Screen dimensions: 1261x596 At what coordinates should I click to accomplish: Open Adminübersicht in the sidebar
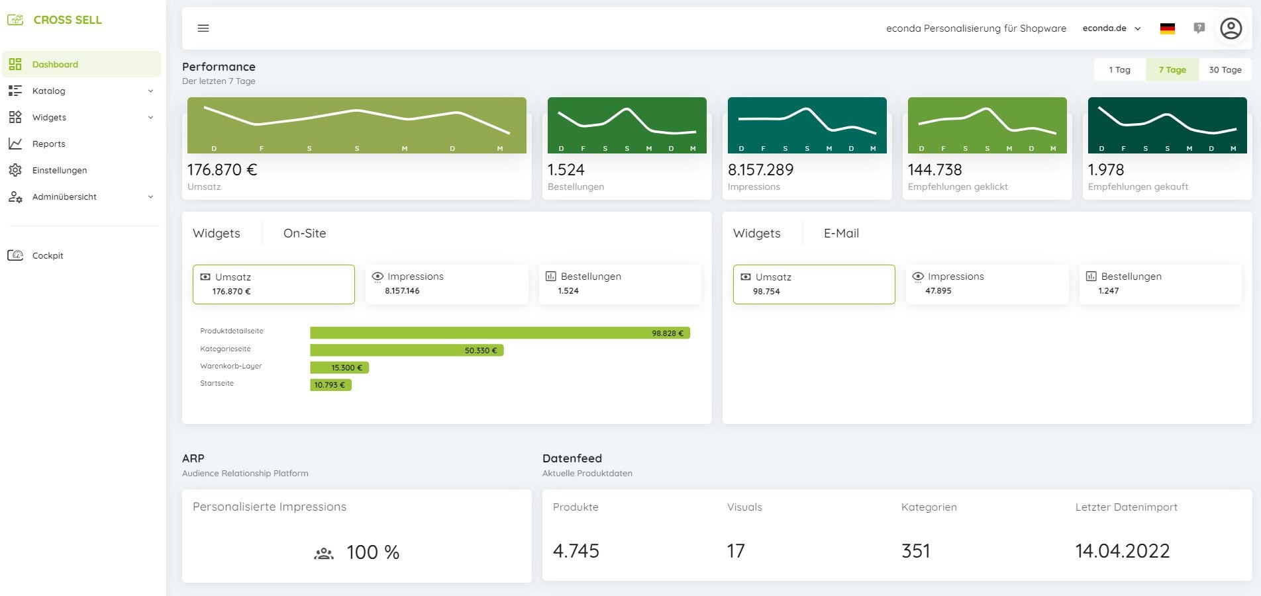click(x=81, y=196)
